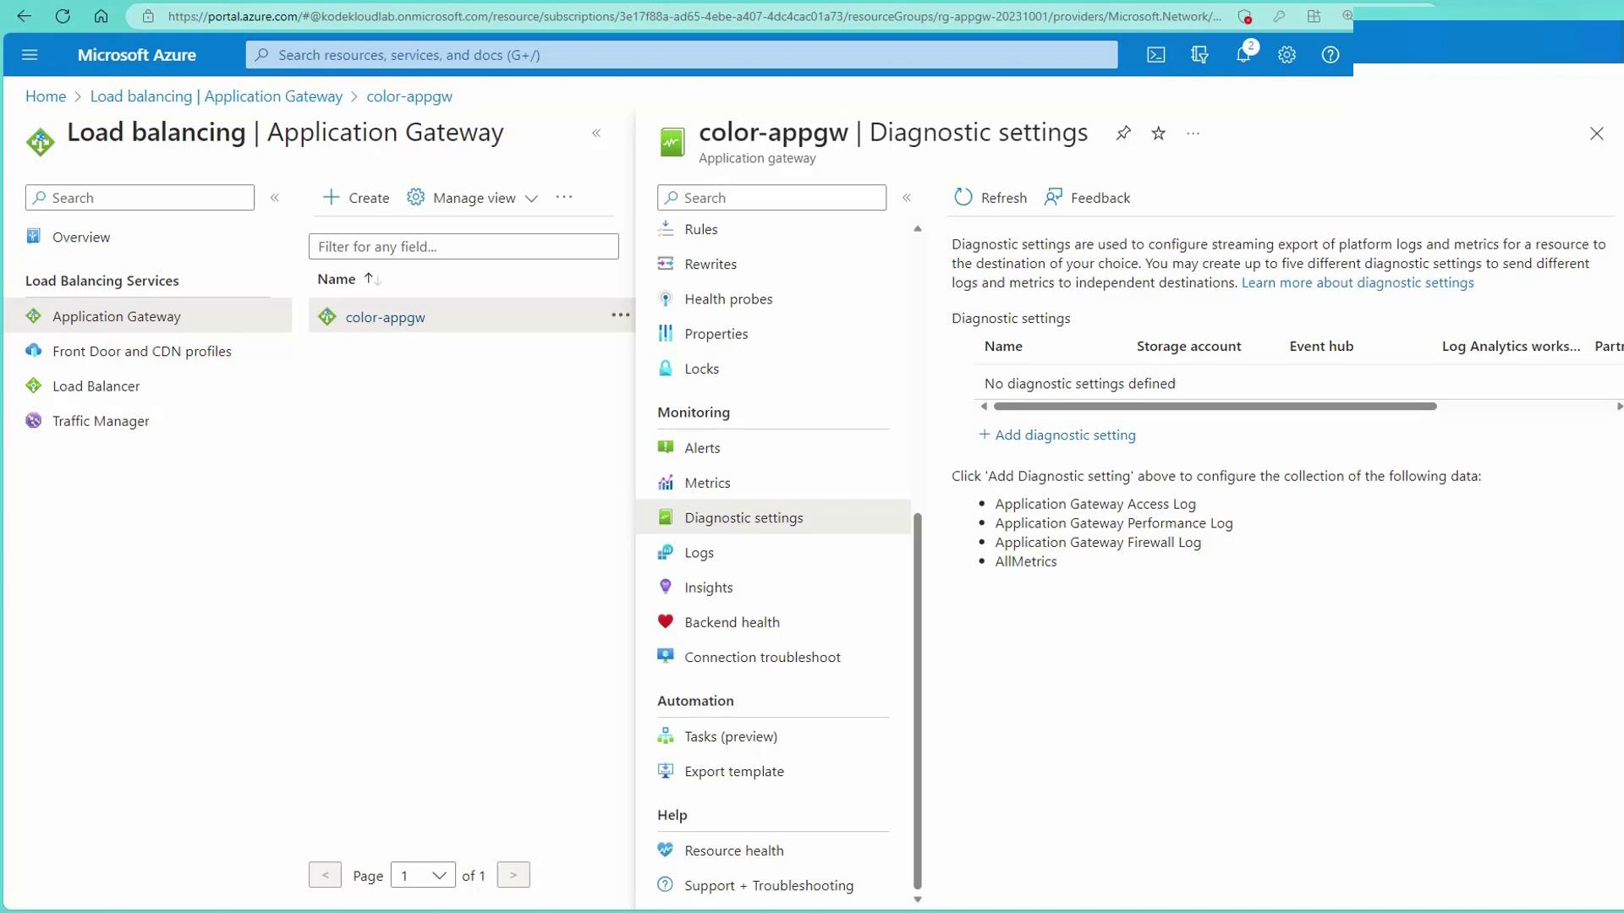Expand the Manage view dropdown

pyautogui.click(x=473, y=198)
